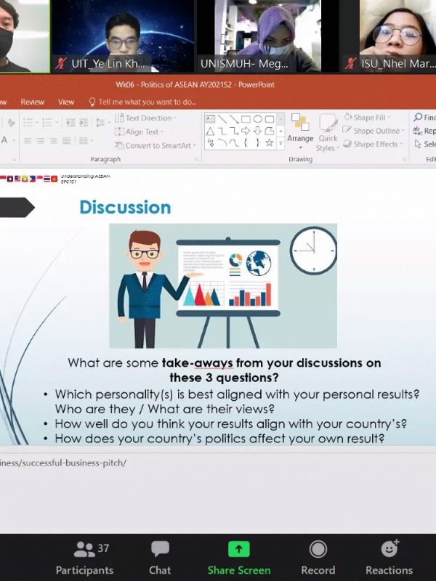
Task: Start recording with the Record button
Action: click(x=318, y=558)
